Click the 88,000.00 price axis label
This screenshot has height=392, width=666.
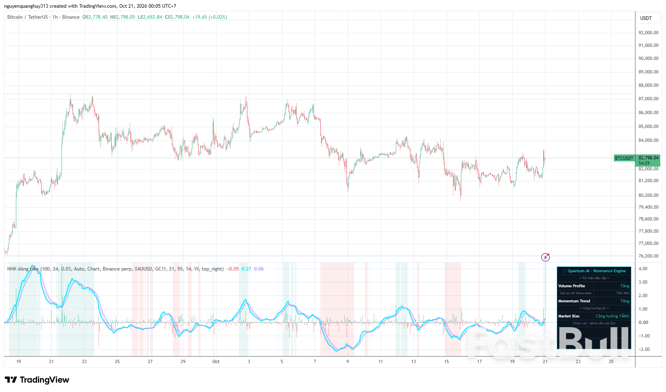pyautogui.click(x=648, y=85)
